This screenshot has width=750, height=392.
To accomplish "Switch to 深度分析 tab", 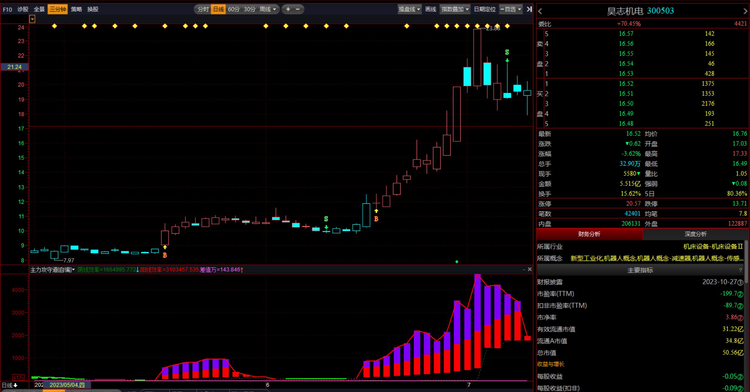I will (x=695, y=234).
